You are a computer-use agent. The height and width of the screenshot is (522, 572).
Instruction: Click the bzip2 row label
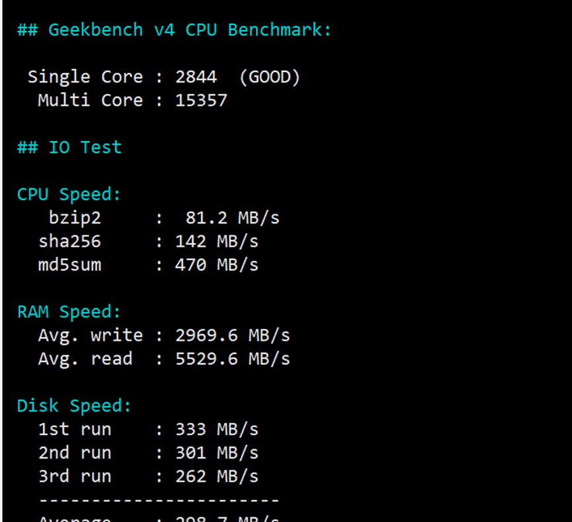75,218
